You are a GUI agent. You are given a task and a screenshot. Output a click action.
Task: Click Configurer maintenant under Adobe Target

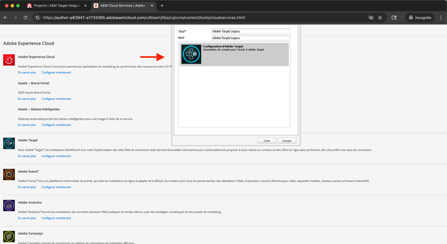pyautogui.click(x=56, y=156)
